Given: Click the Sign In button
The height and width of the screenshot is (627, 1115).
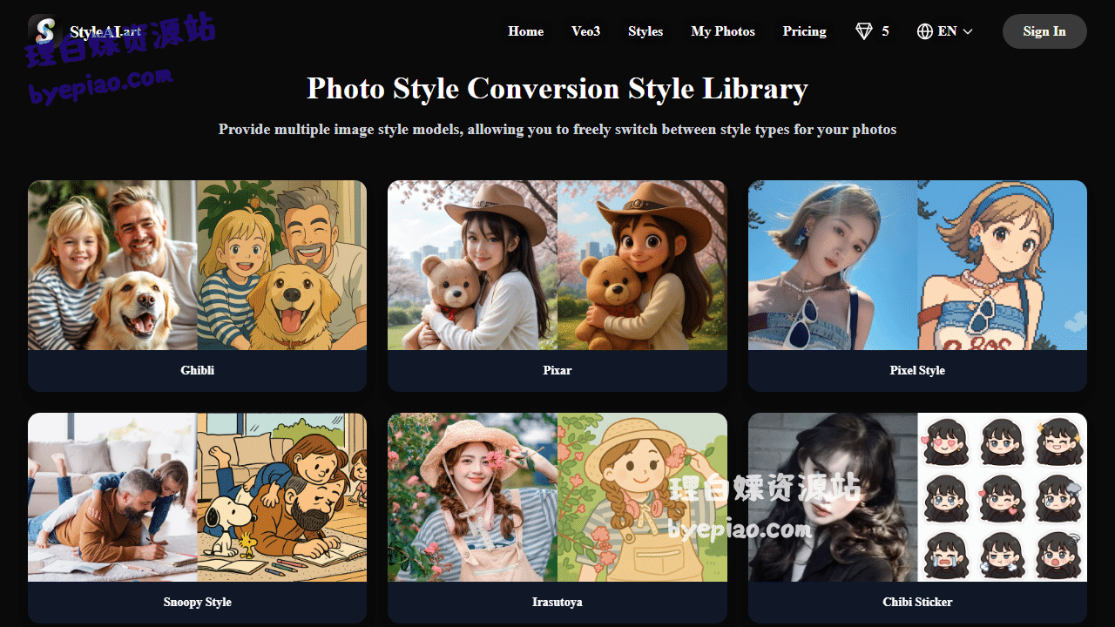Looking at the screenshot, I should pos(1044,31).
